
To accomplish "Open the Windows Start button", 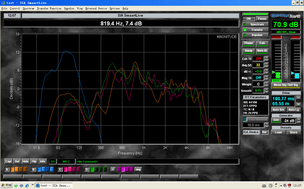I will (6, 185).
